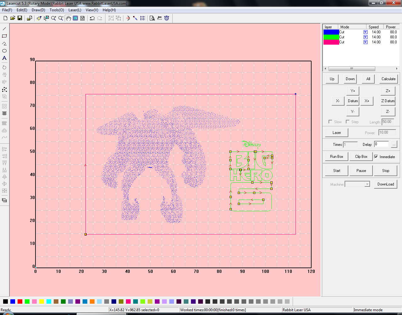Click the Delay input field

tap(381, 144)
